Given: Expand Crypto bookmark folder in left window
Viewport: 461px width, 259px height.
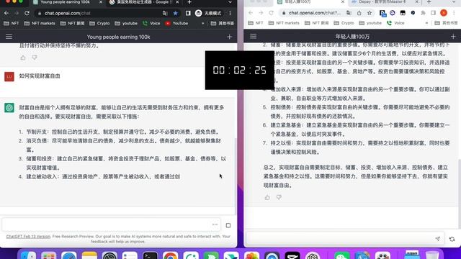Looking at the screenshot, I should (x=99, y=23).
